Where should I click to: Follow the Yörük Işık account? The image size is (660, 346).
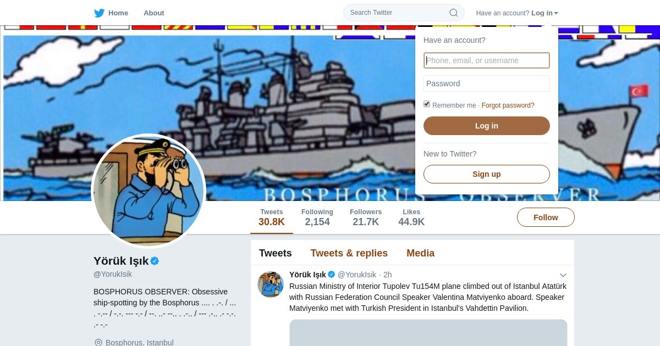click(x=546, y=217)
